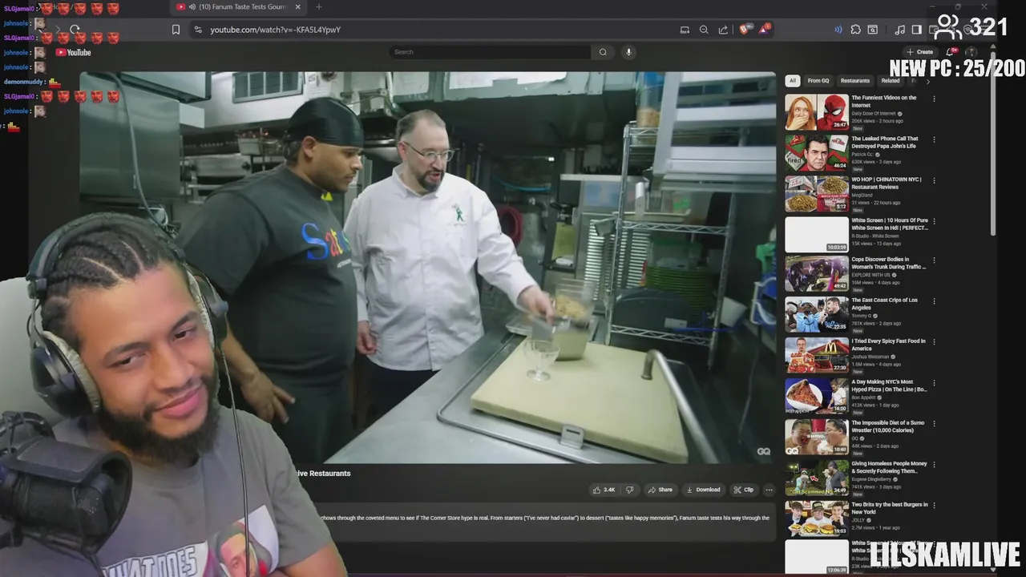Close the Fanum Taste Tests tab
This screenshot has height=577, width=1026.
point(298,7)
